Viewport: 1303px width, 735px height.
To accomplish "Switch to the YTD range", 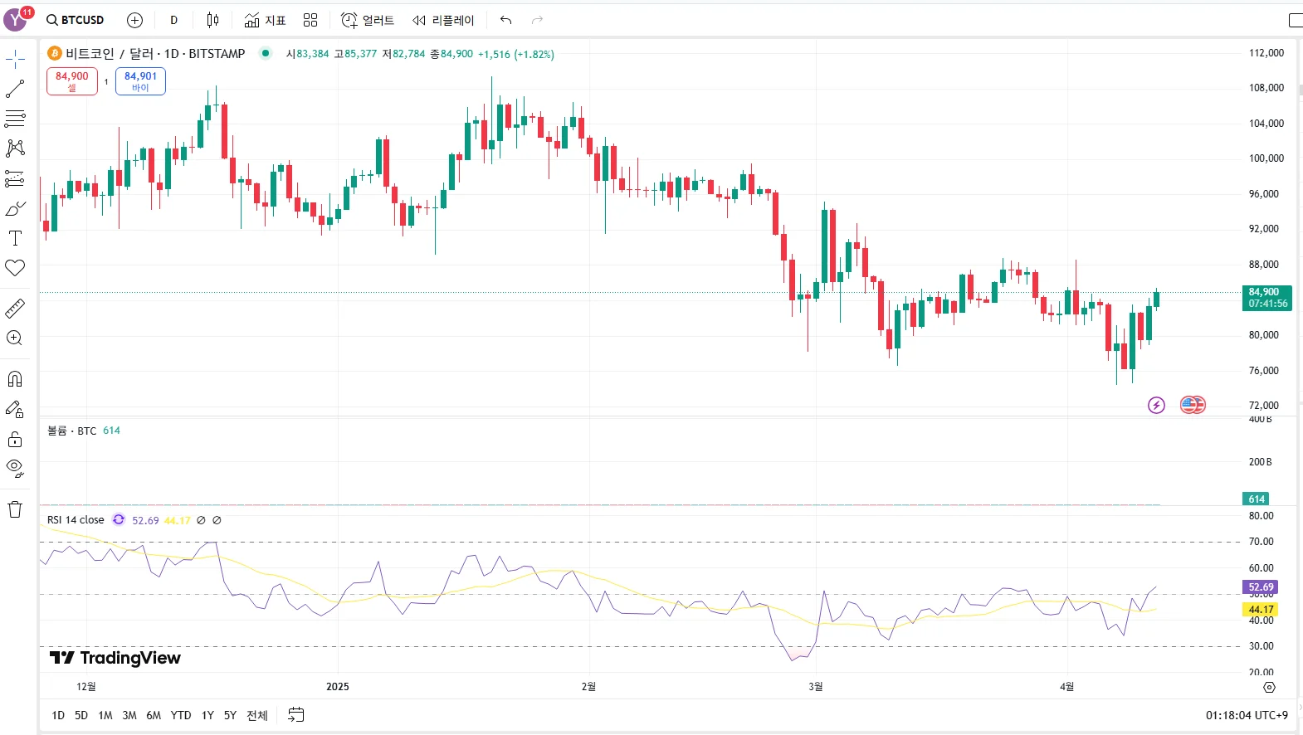I will tap(181, 715).
